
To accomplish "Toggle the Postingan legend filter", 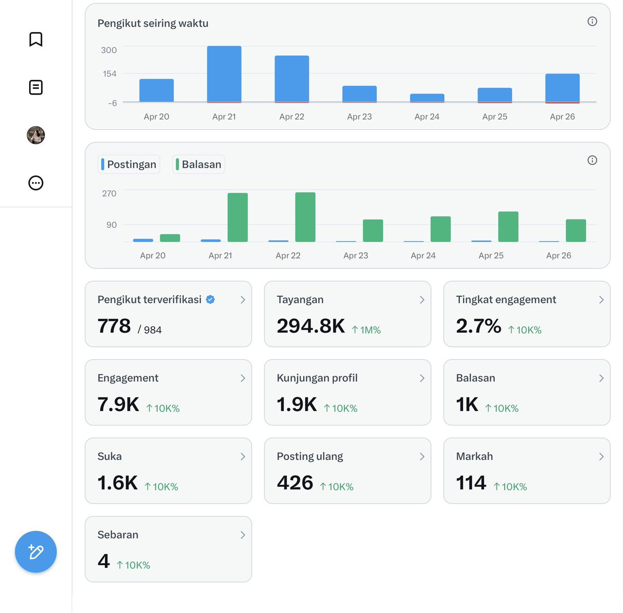I will 129,164.
